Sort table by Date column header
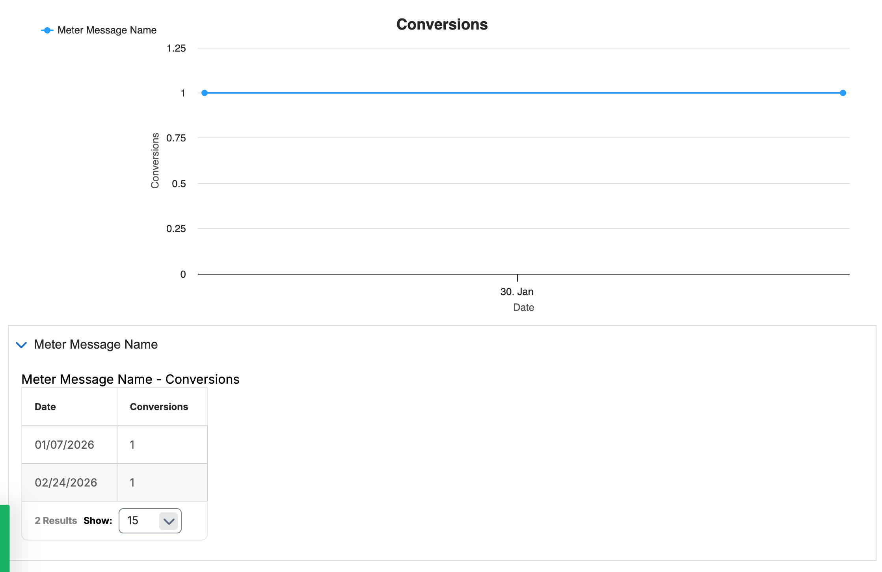The height and width of the screenshot is (572, 882). (x=45, y=407)
